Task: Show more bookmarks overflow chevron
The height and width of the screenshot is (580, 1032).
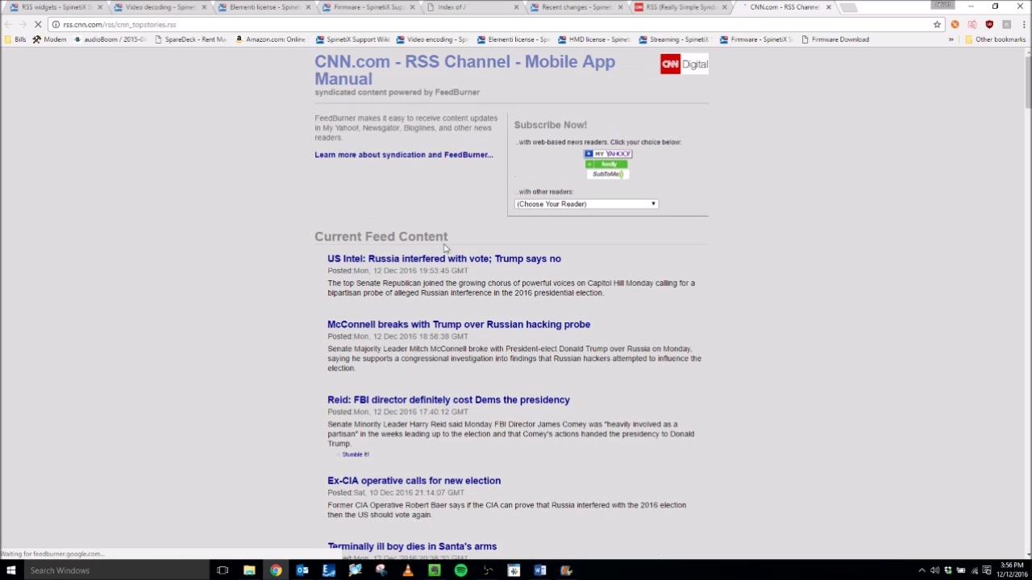Action: point(951,39)
